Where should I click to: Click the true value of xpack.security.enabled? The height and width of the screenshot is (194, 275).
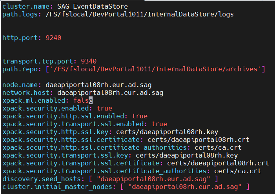[104, 108]
